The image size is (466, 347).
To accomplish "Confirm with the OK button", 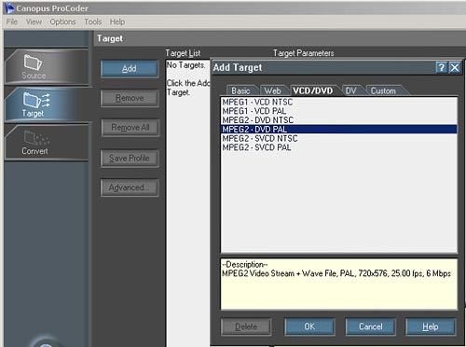I will [309, 326].
